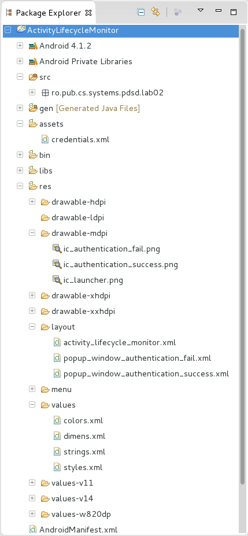Click the ic_launcher.png image icon
Screen dimensions: 248x536
[x=57, y=280]
